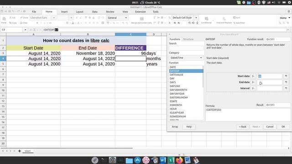Click the OK button

pyautogui.click(x=283, y=127)
